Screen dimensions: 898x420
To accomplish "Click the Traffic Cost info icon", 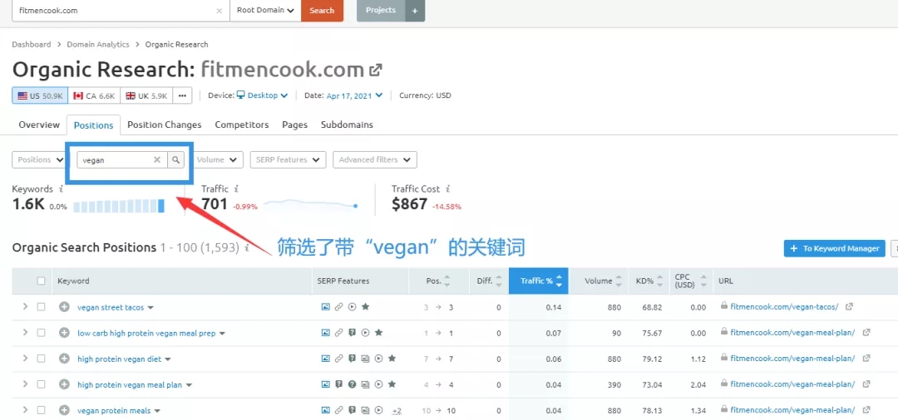I will coord(448,189).
